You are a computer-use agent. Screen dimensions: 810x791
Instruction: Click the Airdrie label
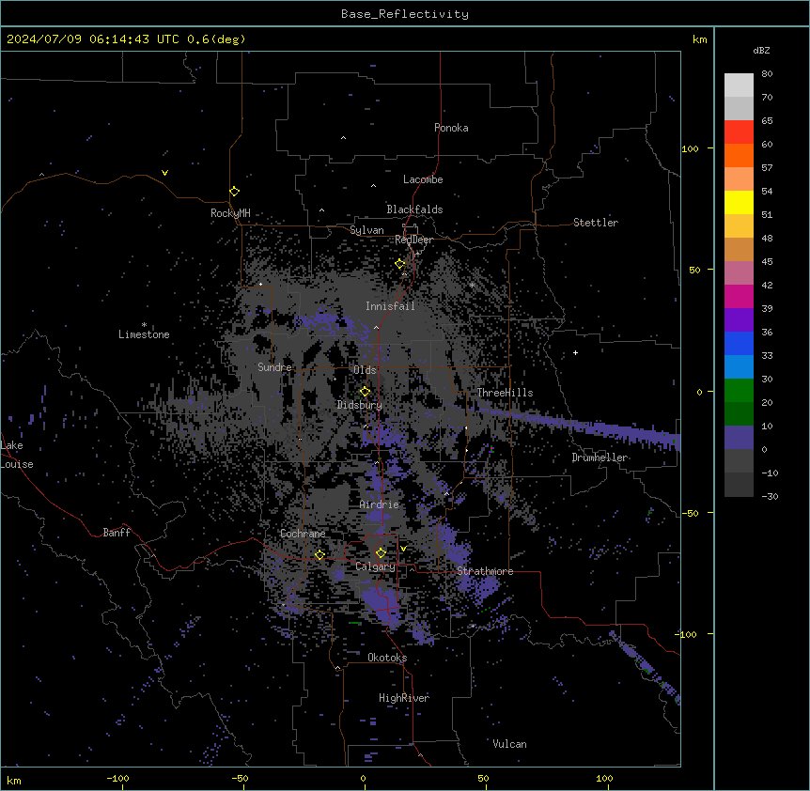click(x=379, y=504)
